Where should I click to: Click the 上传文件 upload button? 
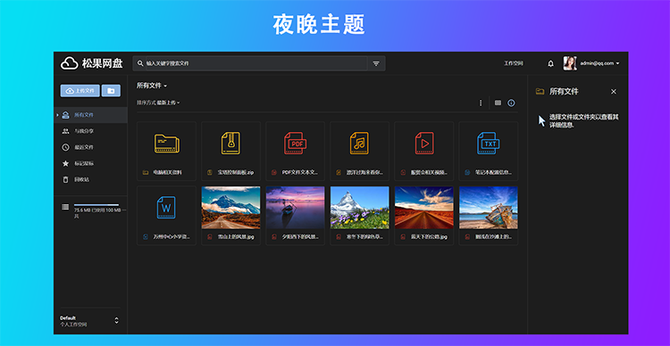[x=80, y=90]
